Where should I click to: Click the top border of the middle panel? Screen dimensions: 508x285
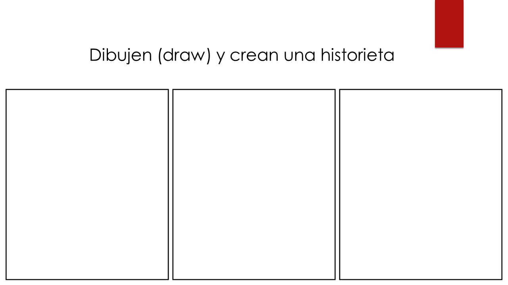pos(254,89)
